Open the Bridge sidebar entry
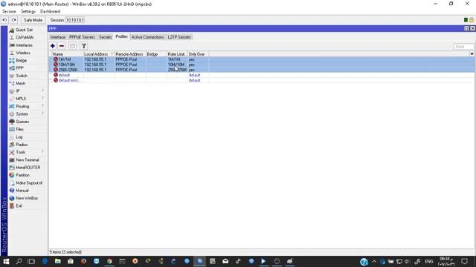476x267 pixels. tap(22, 61)
